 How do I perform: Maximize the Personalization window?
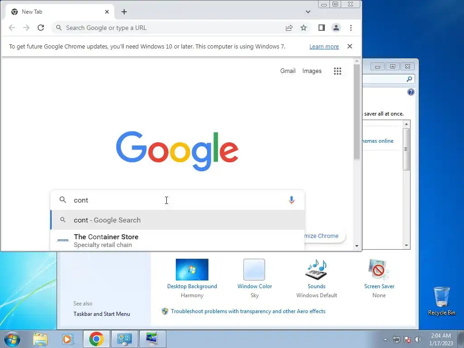click(393, 67)
